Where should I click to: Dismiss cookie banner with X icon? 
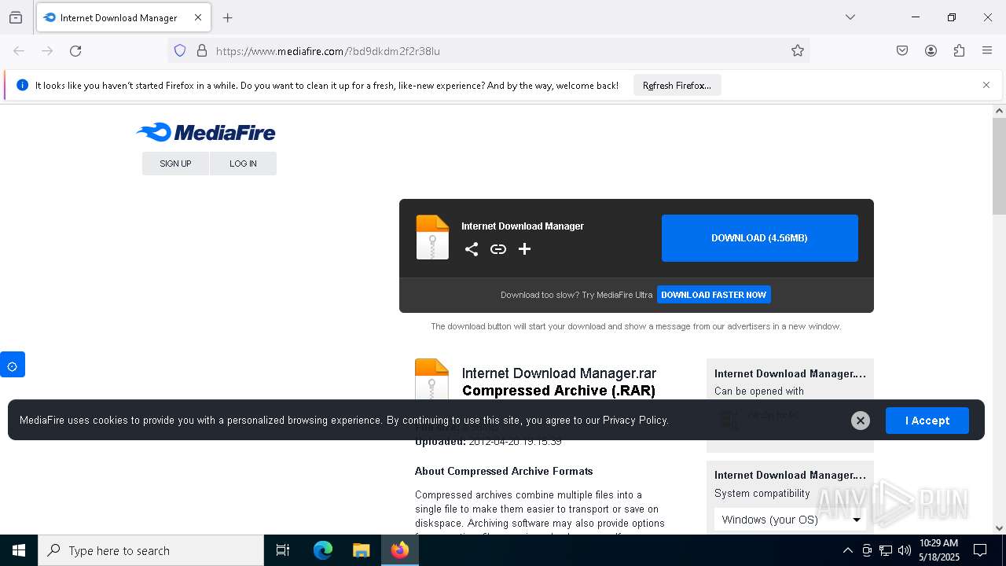tap(861, 421)
